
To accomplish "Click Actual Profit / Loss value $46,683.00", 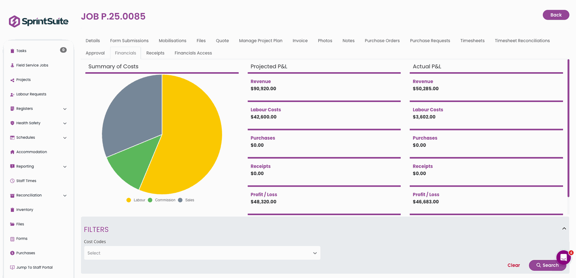I will click(x=426, y=202).
